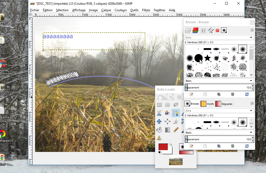
Task: Select the Move tool
Action: click(159, 121)
